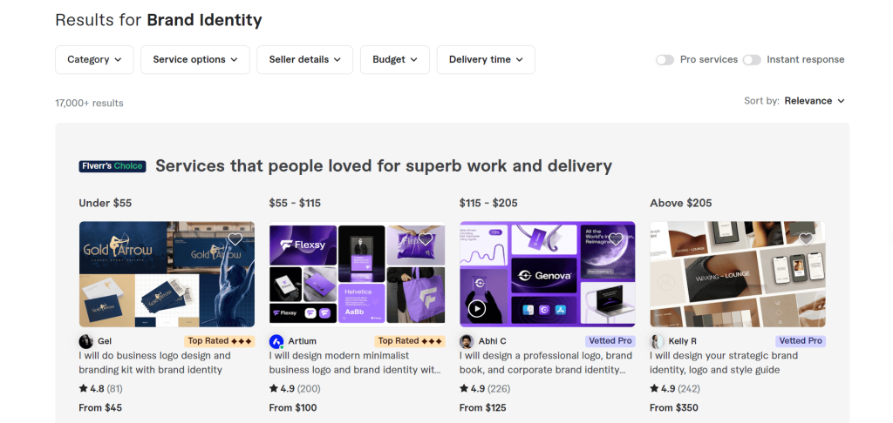Open the Budget filter menu
Screen dimensions: 893x423
[x=395, y=59]
